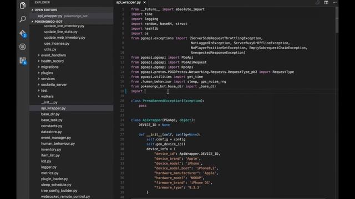Open the editor more actions menu

click(x=334, y=2)
